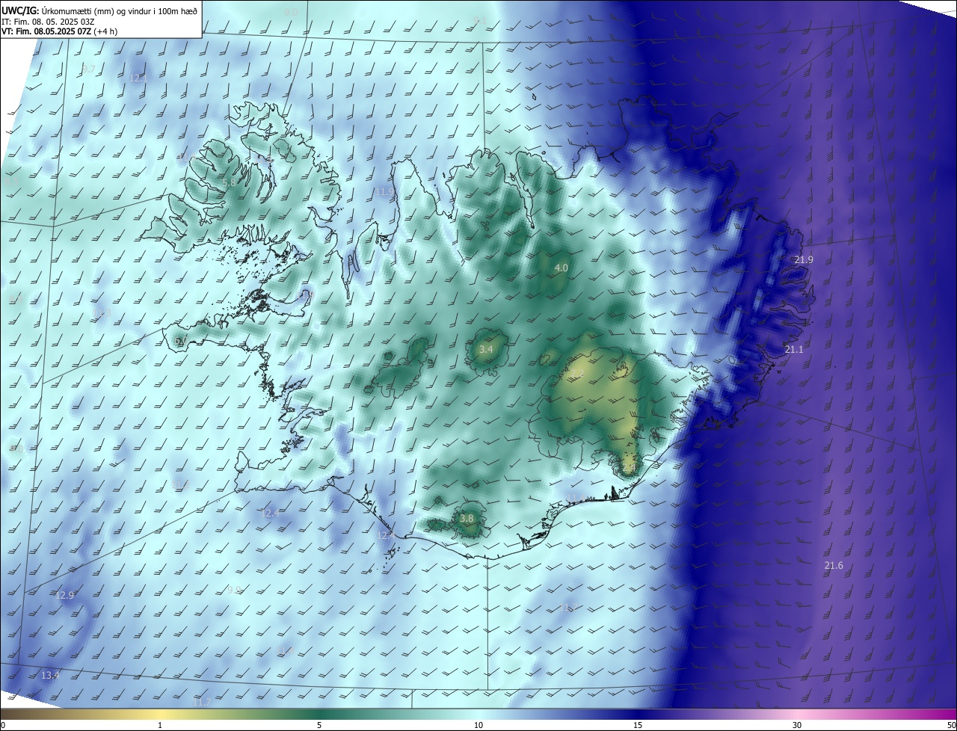The width and height of the screenshot is (957, 731).
Task: Select the 'VT: Fim. 08.05.2025 07Z' line
Action: coord(59,31)
